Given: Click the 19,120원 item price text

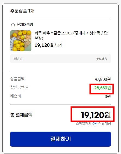Looking at the screenshot, I should pyautogui.click(x=44, y=45).
